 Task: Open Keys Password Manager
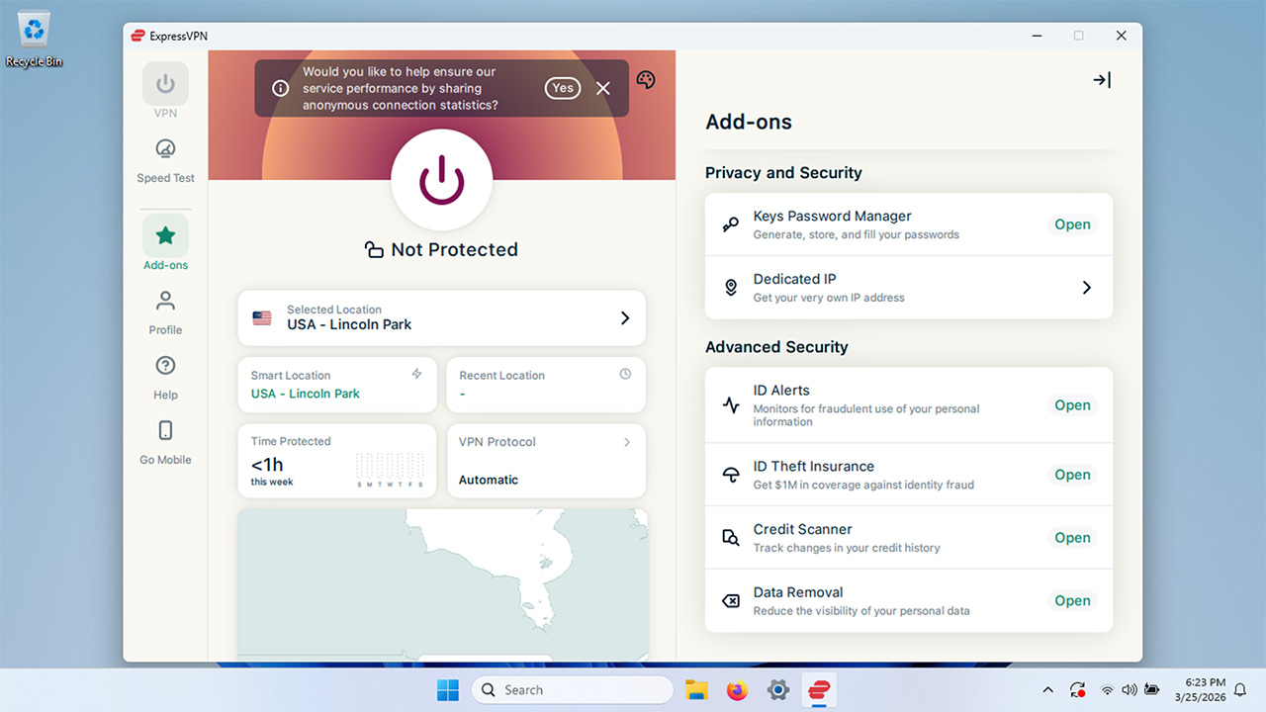[x=1072, y=224]
